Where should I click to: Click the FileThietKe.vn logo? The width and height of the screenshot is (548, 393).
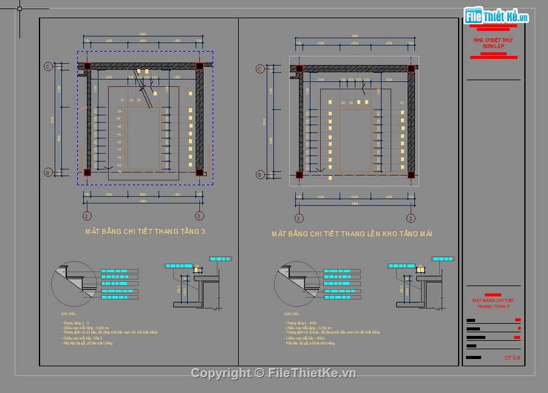(496, 16)
